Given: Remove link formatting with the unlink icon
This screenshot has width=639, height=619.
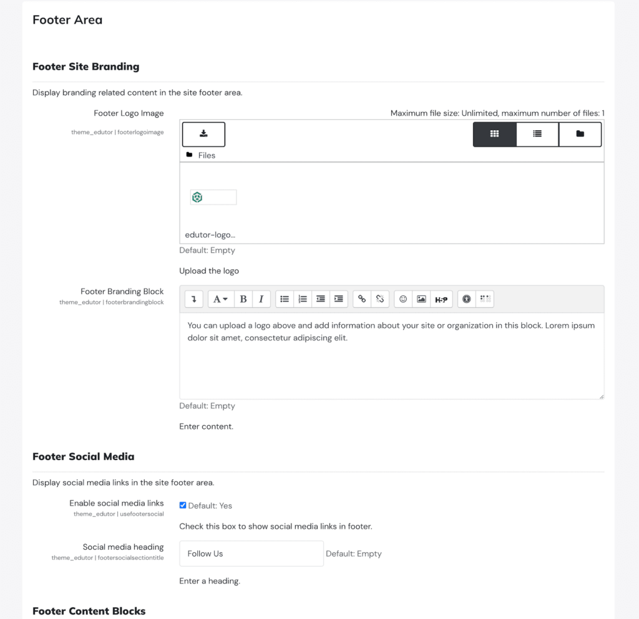Looking at the screenshot, I should click(379, 299).
